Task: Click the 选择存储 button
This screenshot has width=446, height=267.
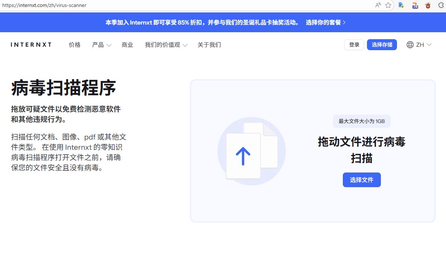Action: (382, 45)
